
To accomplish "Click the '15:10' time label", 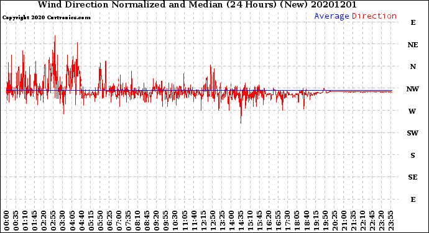I will click(x=250, y=221).
